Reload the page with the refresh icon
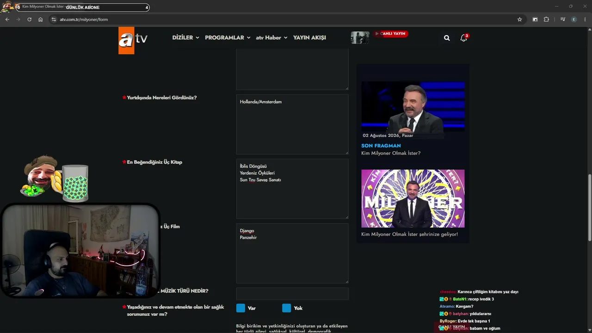Viewport: 592px width, 333px height. coord(30,19)
